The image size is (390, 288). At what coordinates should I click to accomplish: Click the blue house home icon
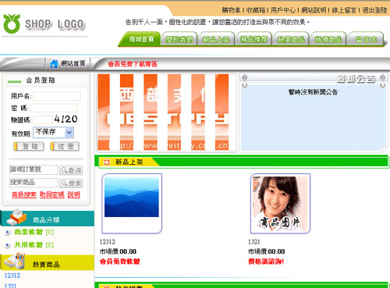click(x=54, y=63)
